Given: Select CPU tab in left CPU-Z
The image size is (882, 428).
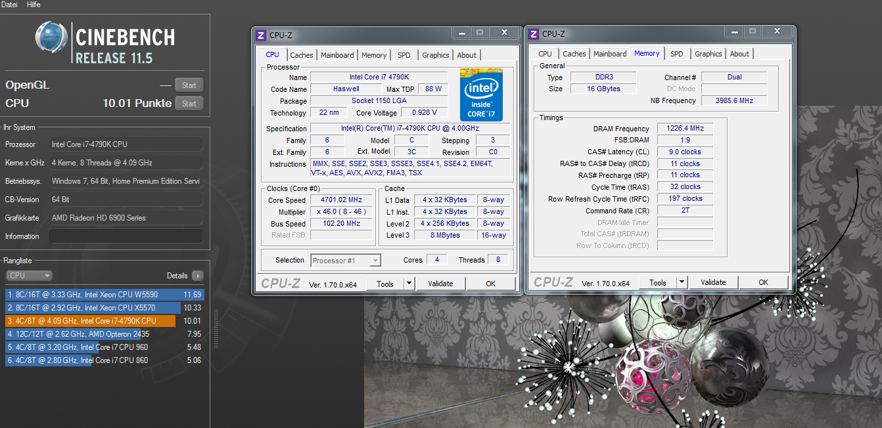Looking at the screenshot, I should point(272,54).
